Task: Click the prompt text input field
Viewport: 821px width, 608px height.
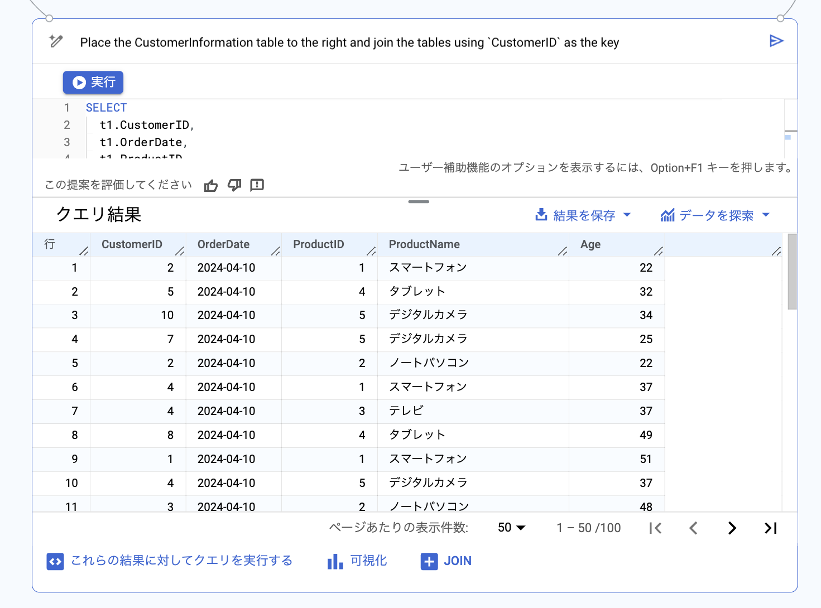Action: [x=349, y=42]
